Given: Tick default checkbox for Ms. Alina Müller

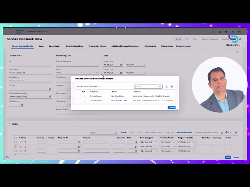Looking at the screenshot, I should (84, 96).
